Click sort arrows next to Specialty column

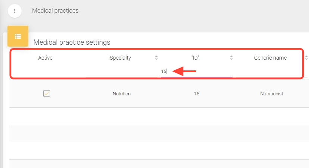coord(156,58)
